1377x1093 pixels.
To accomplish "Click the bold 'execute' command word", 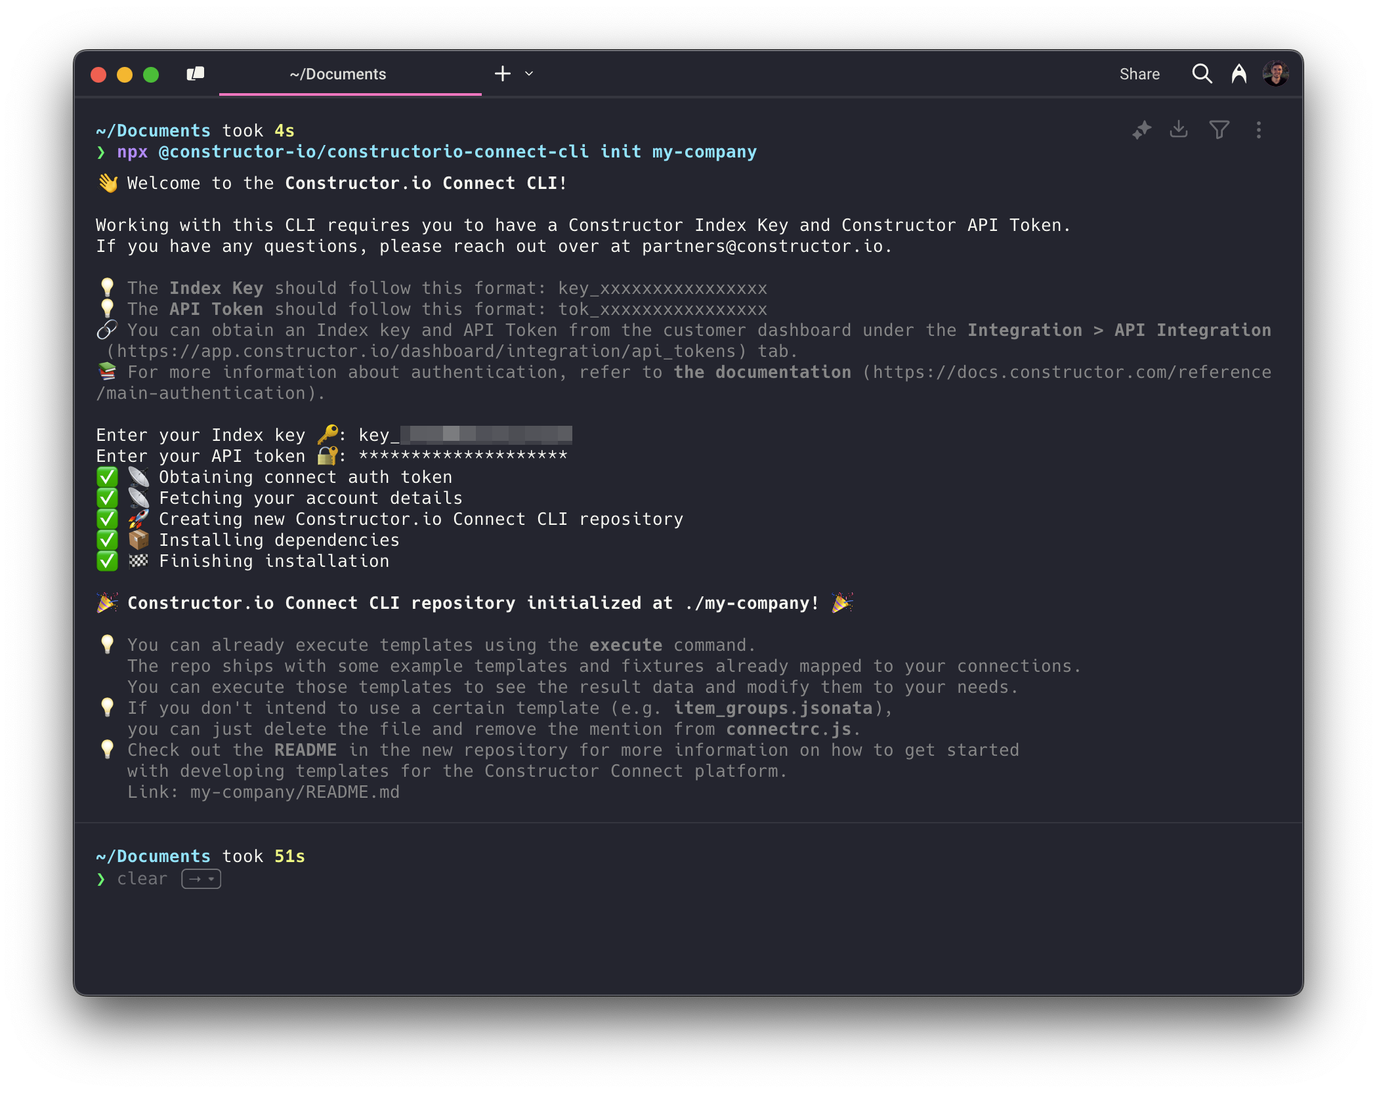I will pos(625,645).
